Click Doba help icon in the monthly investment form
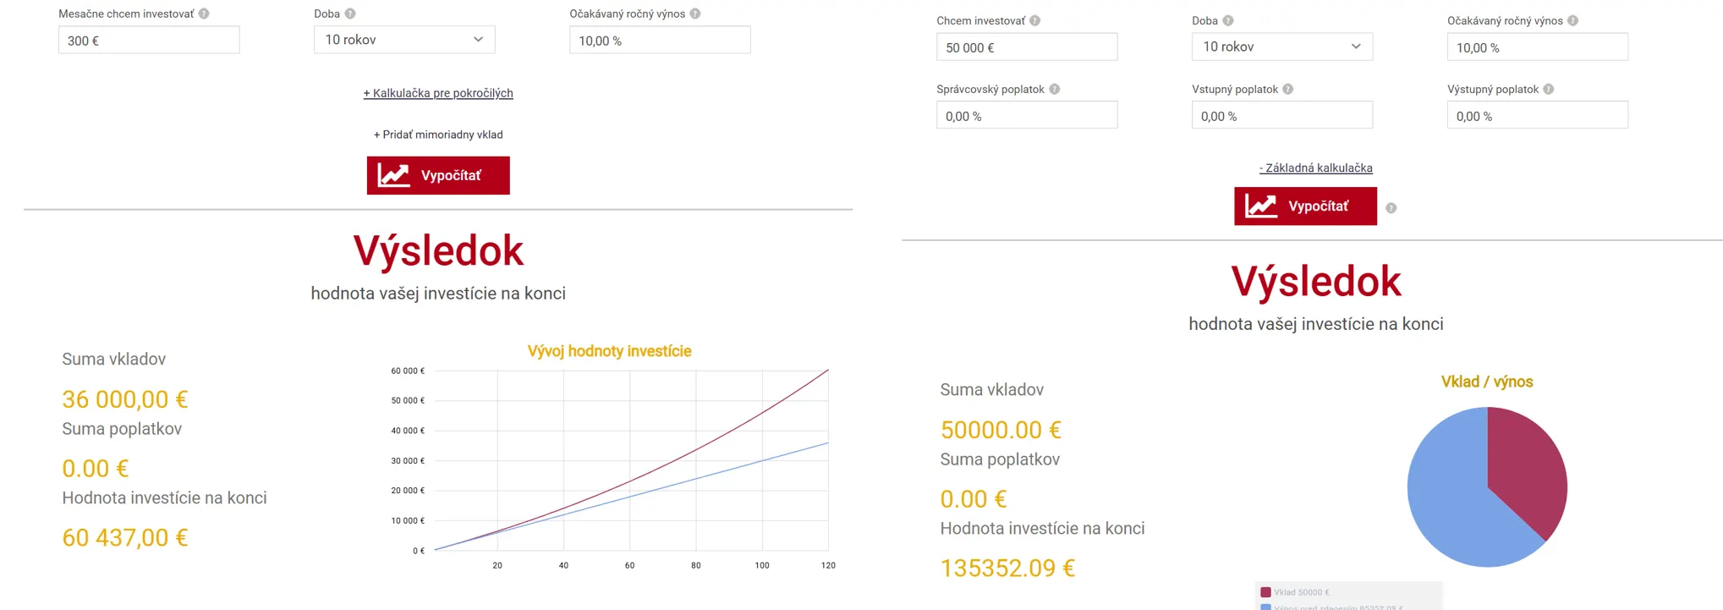The height and width of the screenshot is (610, 1723). (x=350, y=14)
